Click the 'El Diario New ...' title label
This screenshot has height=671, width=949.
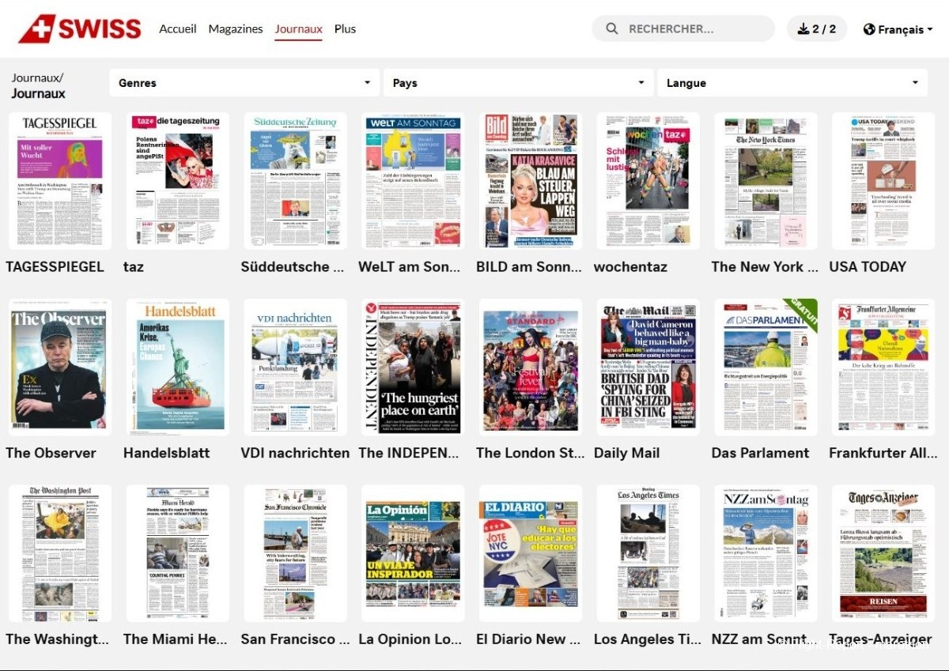(x=528, y=639)
